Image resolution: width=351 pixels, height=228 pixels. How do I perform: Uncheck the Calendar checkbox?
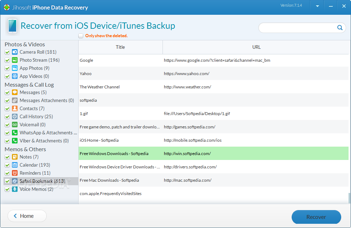tap(7, 165)
